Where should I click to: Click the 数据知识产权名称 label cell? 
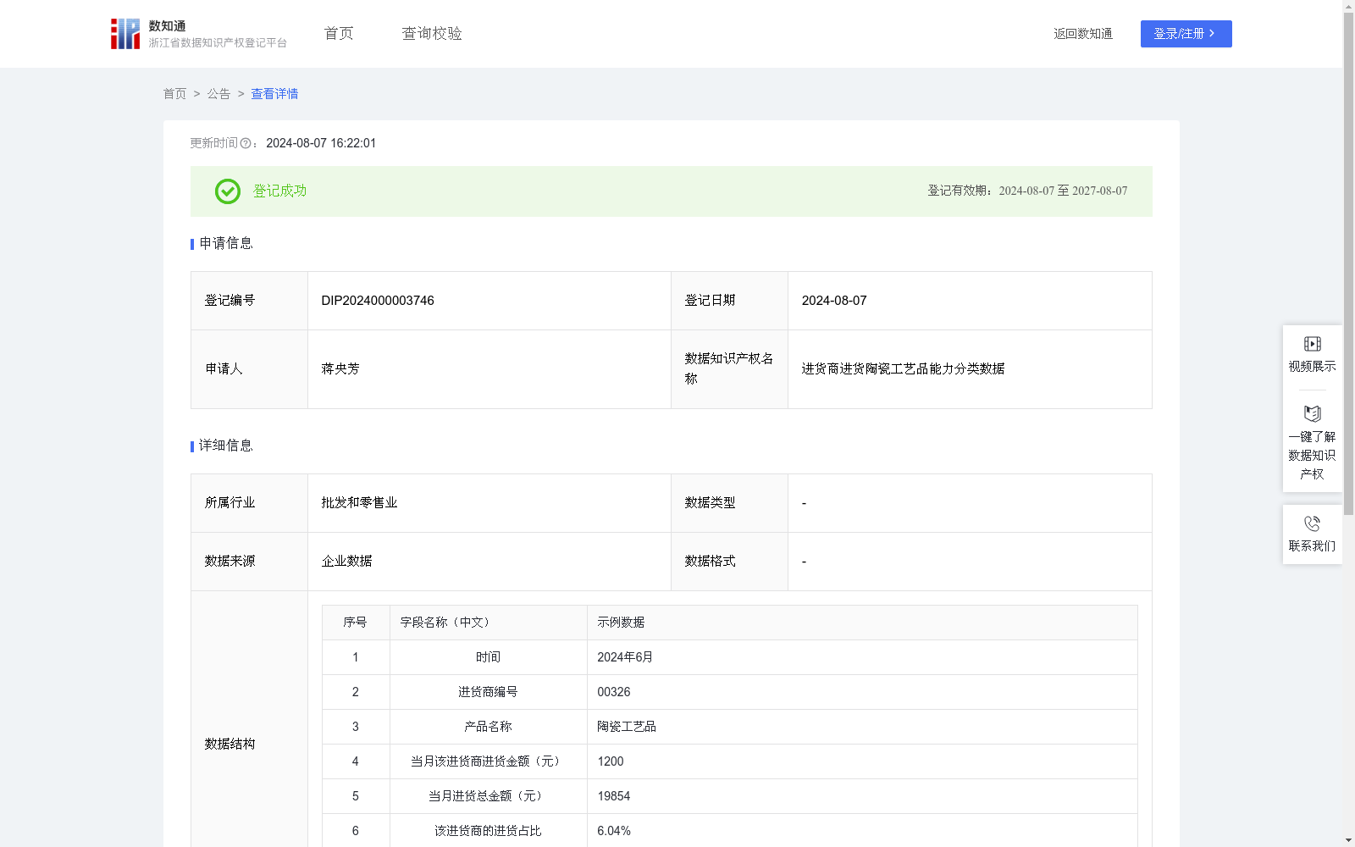[x=729, y=369]
